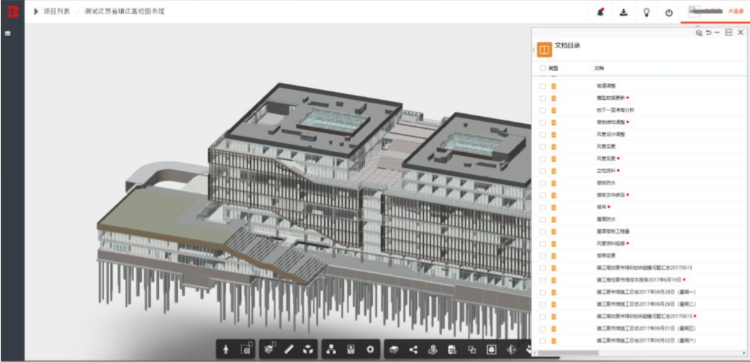Check the 地下一层净高分析 document checkbox
The image size is (750, 362).
pos(542,110)
